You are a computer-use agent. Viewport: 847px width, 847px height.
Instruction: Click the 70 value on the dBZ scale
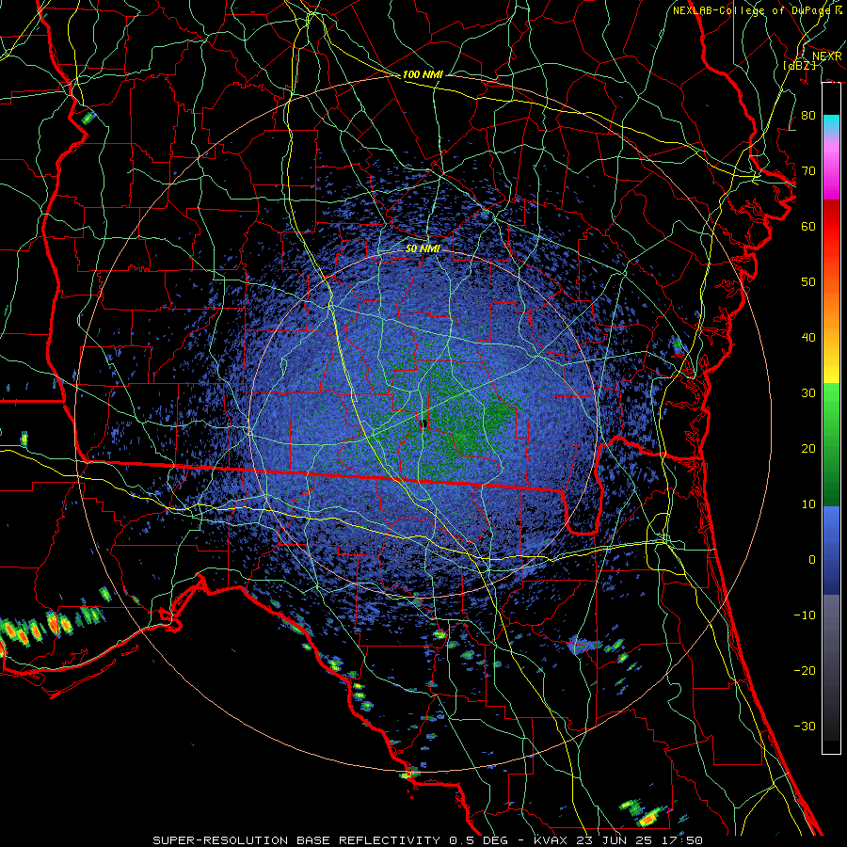click(x=808, y=171)
